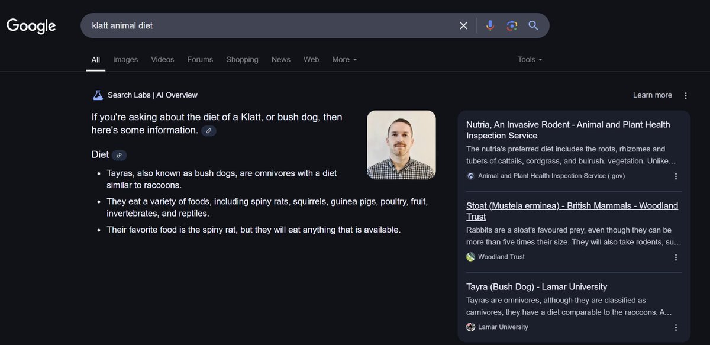Open the man's portrait thumbnail image
This screenshot has height=345, width=710.
coord(401,145)
